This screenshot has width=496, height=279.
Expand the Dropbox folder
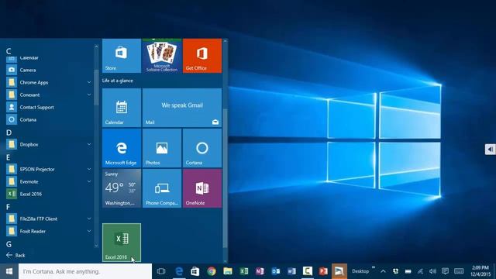pos(89,144)
